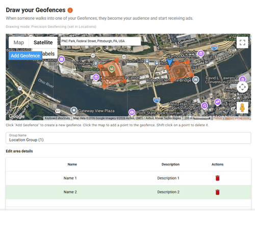Viewport: 255px width, 229px height.
Task: Toggle the fullscreen map view icon
Action: [242, 42]
